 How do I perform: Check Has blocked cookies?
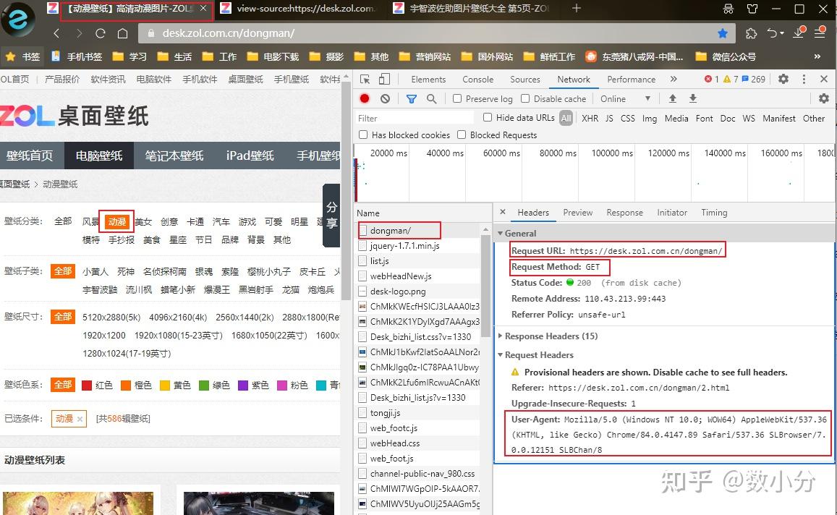pyautogui.click(x=363, y=135)
